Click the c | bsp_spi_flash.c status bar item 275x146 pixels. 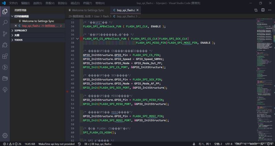98,144
